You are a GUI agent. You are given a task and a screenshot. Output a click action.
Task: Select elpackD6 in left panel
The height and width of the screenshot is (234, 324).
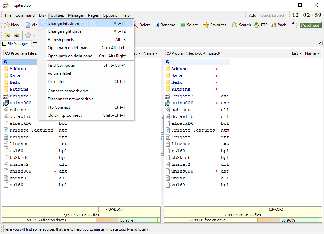(35, 123)
